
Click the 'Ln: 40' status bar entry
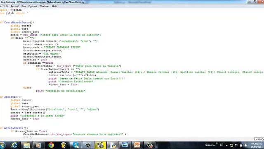[x=257, y=139]
